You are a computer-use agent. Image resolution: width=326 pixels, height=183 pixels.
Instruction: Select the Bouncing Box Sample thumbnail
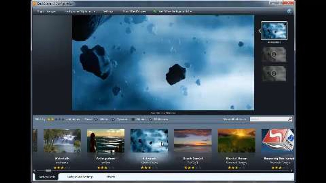[278, 141]
